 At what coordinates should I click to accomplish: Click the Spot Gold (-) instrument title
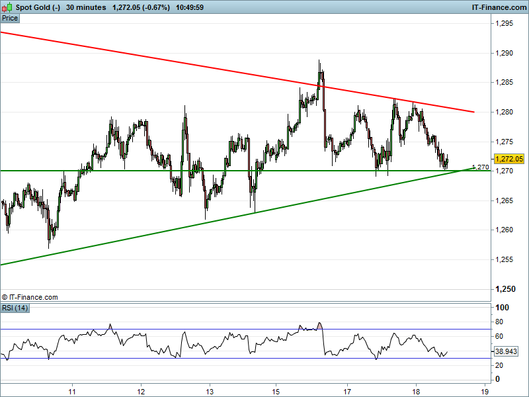coord(38,7)
